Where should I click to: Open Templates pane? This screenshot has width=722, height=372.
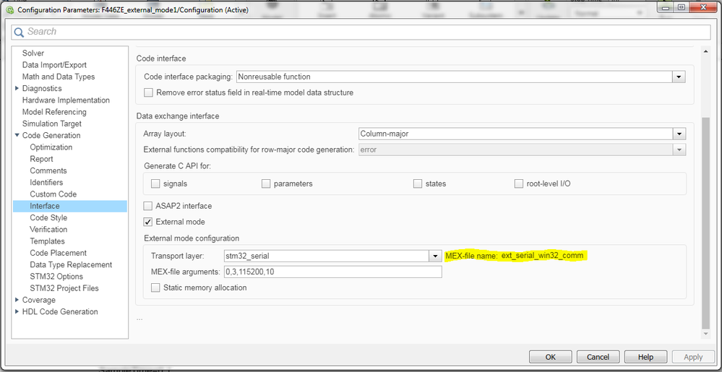[48, 241]
